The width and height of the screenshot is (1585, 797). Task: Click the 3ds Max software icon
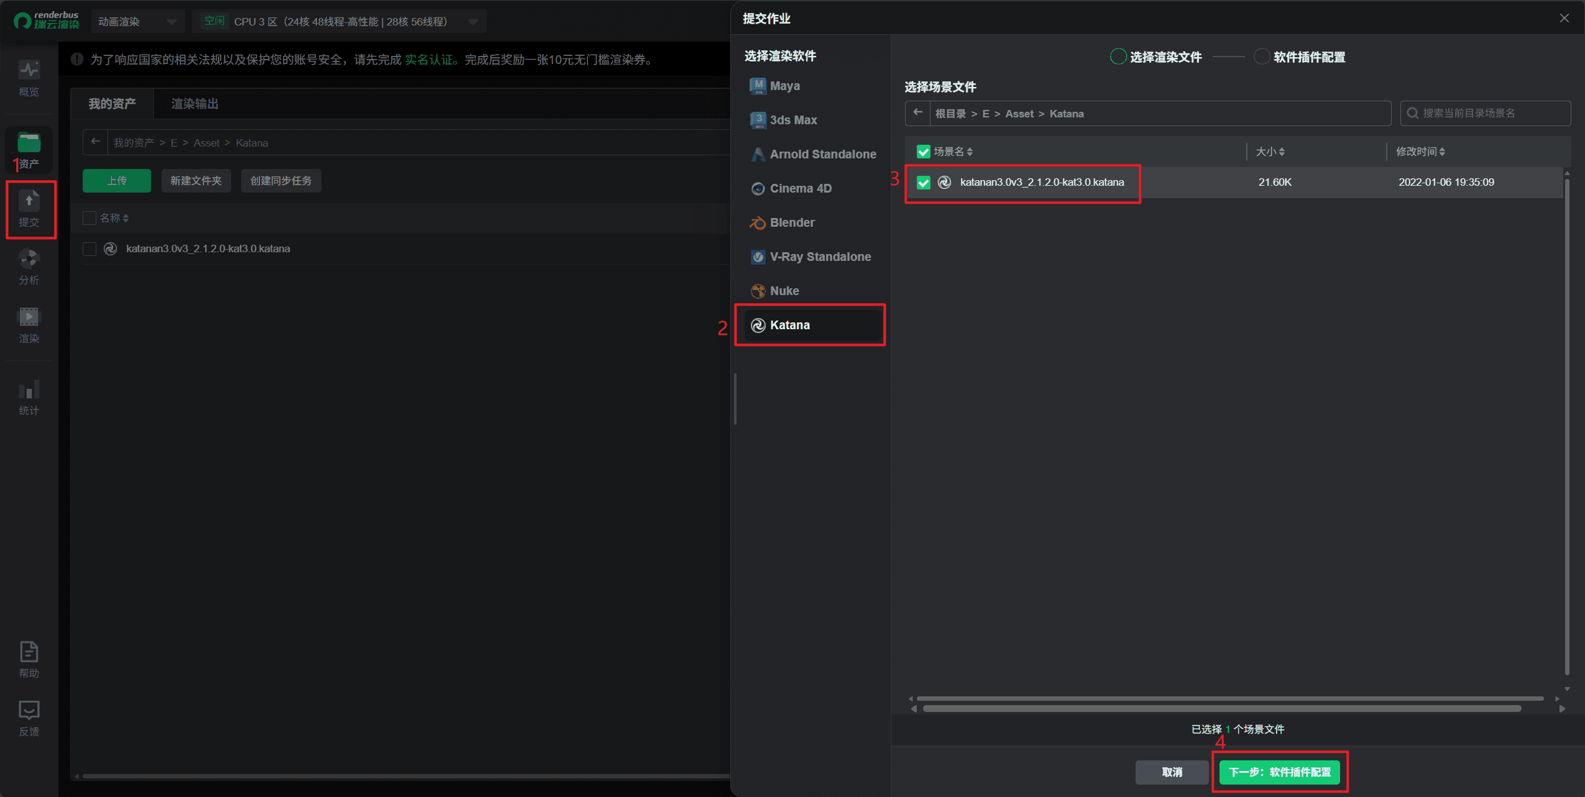758,120
